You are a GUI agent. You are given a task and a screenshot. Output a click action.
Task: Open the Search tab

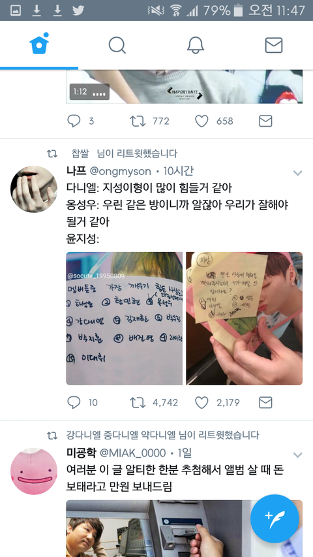117,46
